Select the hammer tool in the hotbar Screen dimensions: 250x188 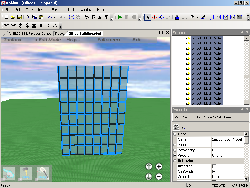pyautogui.click(x=26, y=173)
